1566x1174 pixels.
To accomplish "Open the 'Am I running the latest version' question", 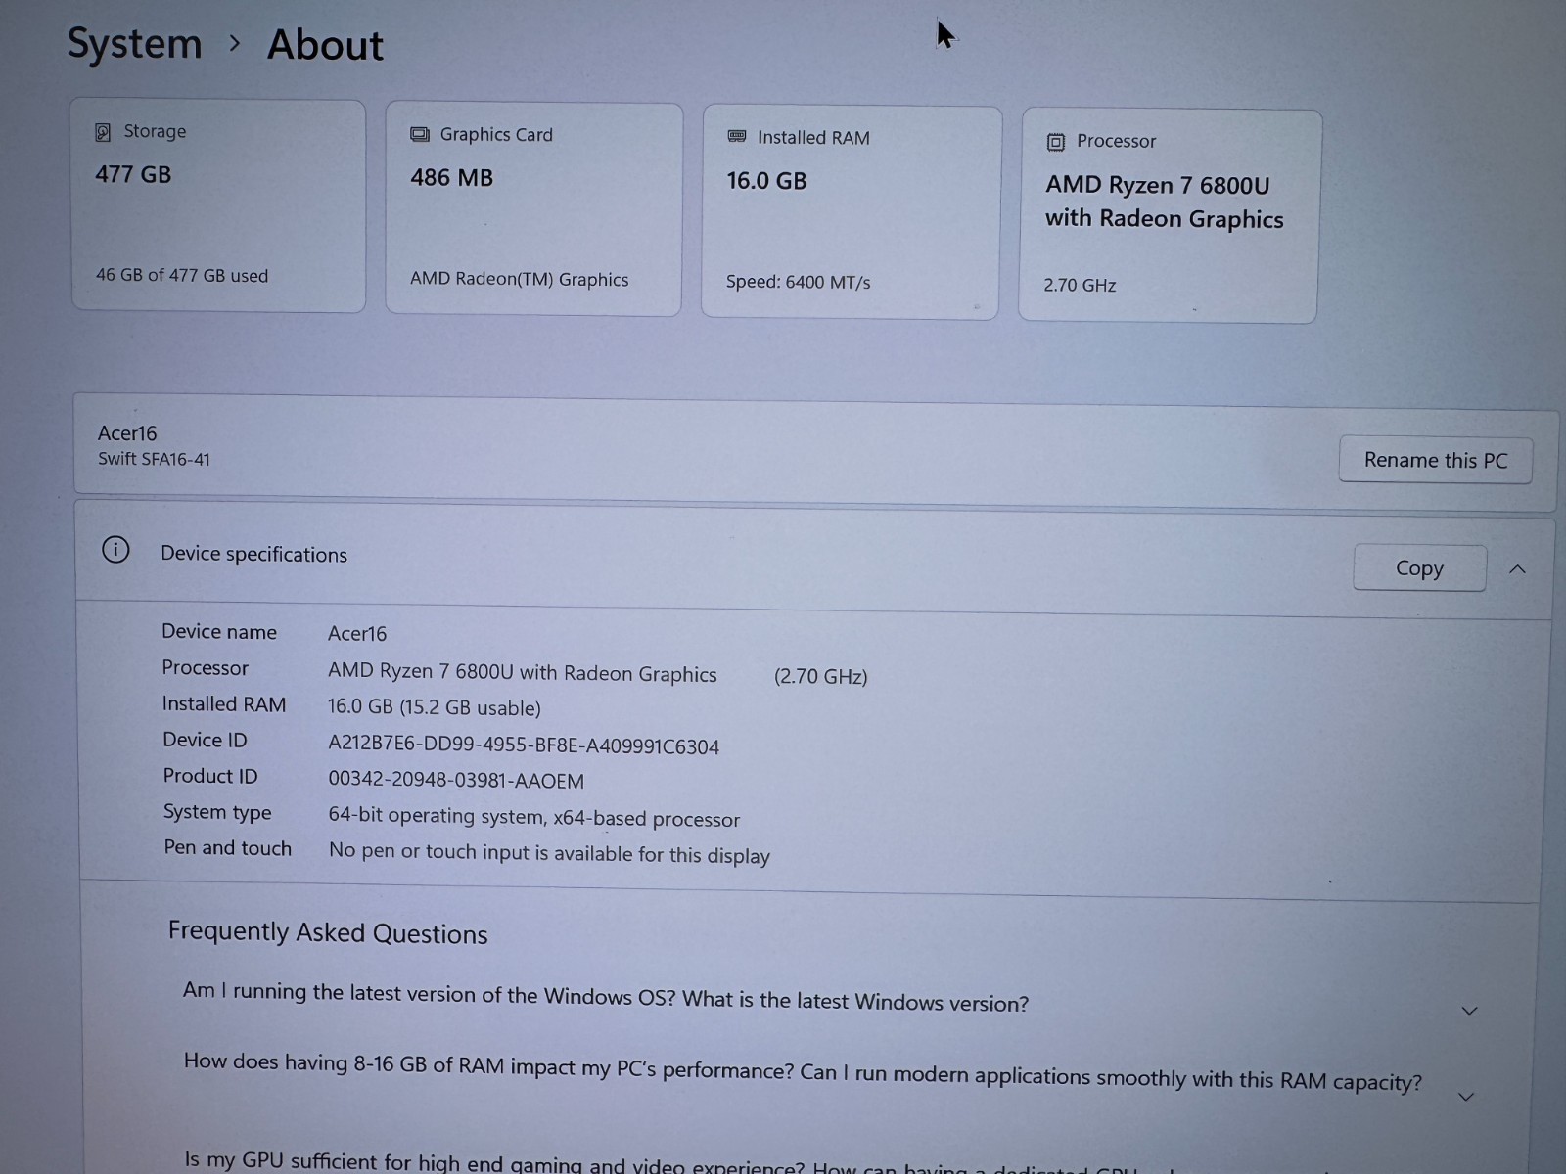I will 606,997.
